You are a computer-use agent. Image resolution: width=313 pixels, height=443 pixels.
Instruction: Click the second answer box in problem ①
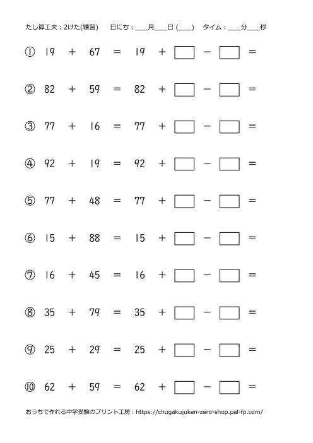(x=229, y=52)
